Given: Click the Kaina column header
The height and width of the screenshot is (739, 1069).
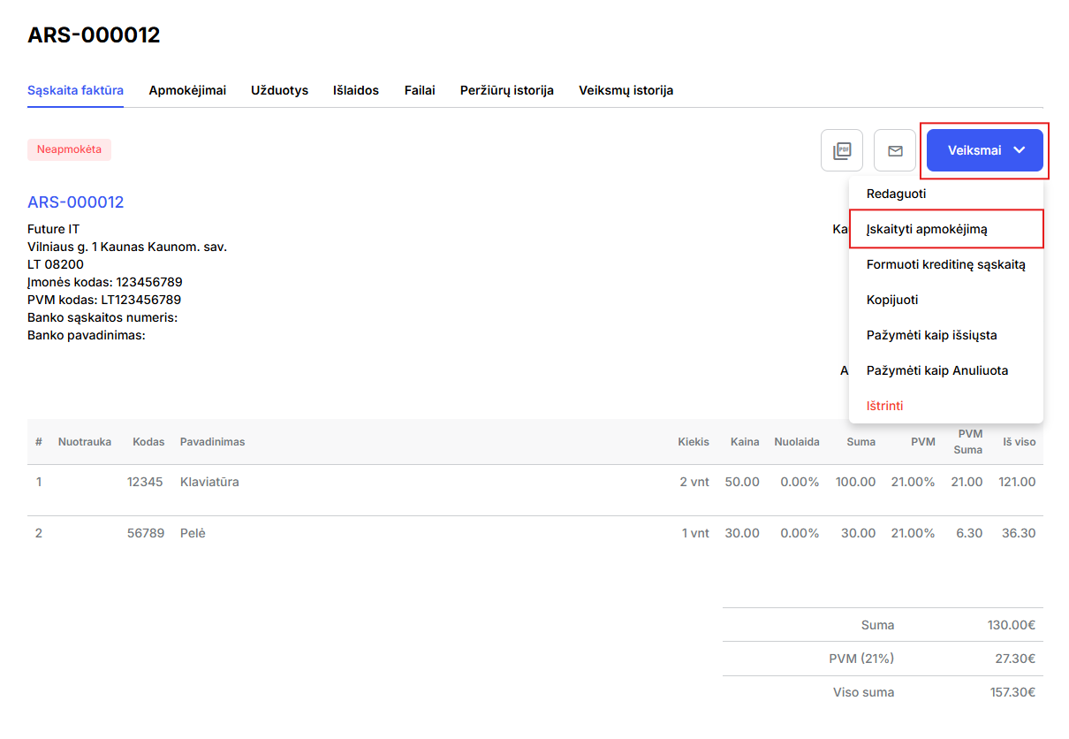Looking at the screenshot, I should (745, 441).
